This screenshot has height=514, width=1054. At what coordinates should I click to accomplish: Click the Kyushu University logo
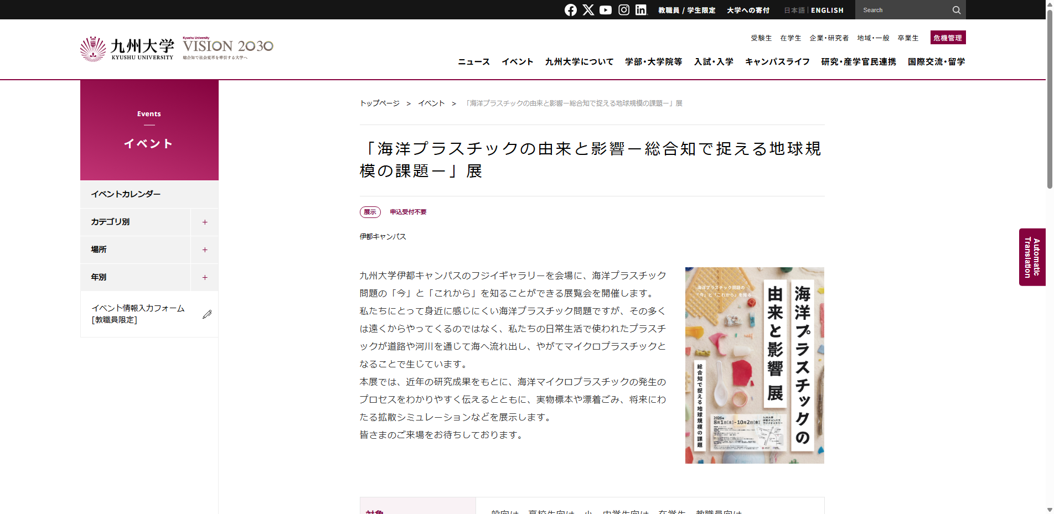(x=127, y=49)
